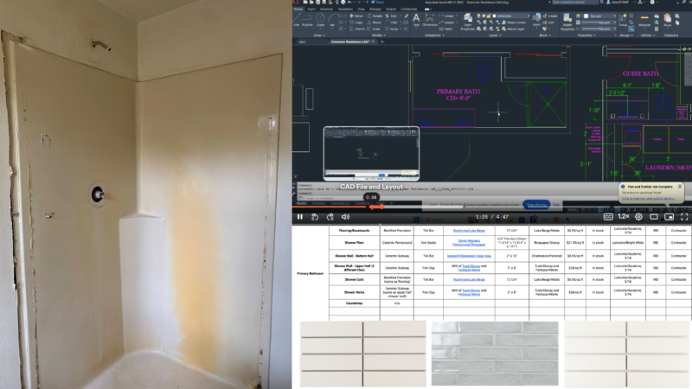Click the AutoCAD search keyword field
Screen dimensions: 692x389
574,3
